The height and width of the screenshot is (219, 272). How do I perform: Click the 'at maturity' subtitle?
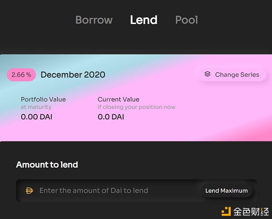click(36, 107)
